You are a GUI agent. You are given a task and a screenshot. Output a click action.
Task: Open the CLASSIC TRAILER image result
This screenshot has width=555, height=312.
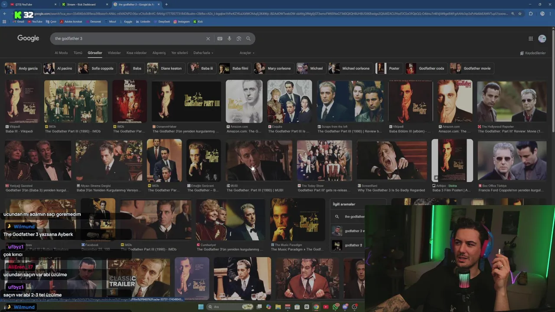click(138, 279)
